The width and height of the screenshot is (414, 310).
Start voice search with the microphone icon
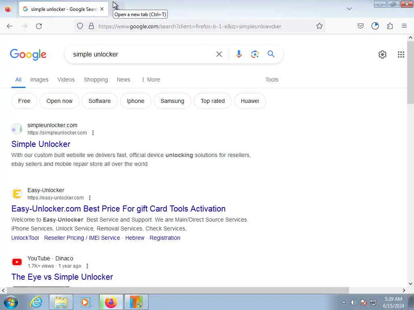239,54
